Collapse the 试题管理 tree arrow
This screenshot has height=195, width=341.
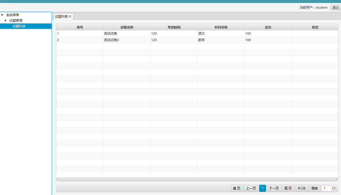click(x=5, y=21)
